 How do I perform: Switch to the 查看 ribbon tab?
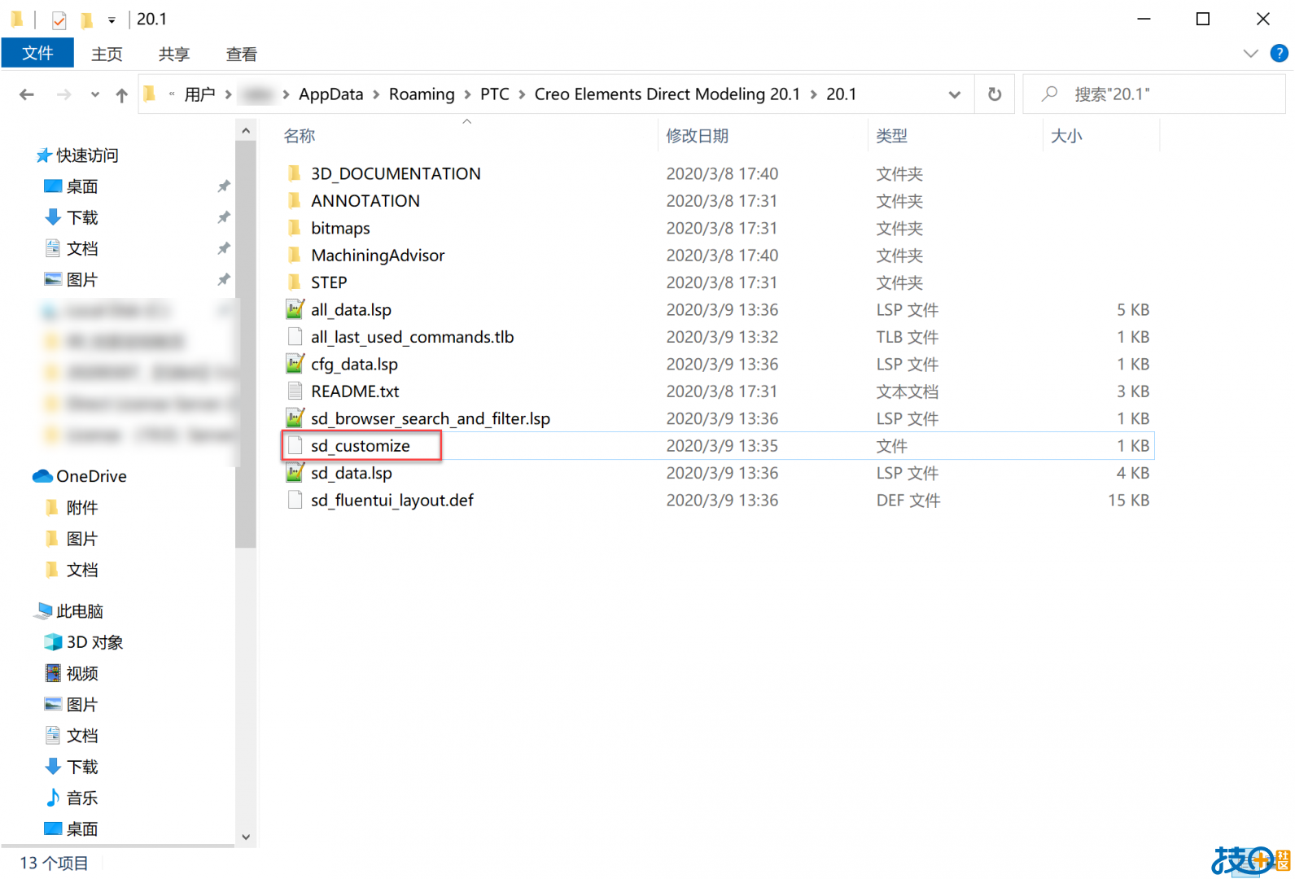click(242, 54)
